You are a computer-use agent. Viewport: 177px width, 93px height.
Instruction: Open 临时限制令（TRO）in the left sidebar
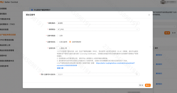click(x=7, y=24)
